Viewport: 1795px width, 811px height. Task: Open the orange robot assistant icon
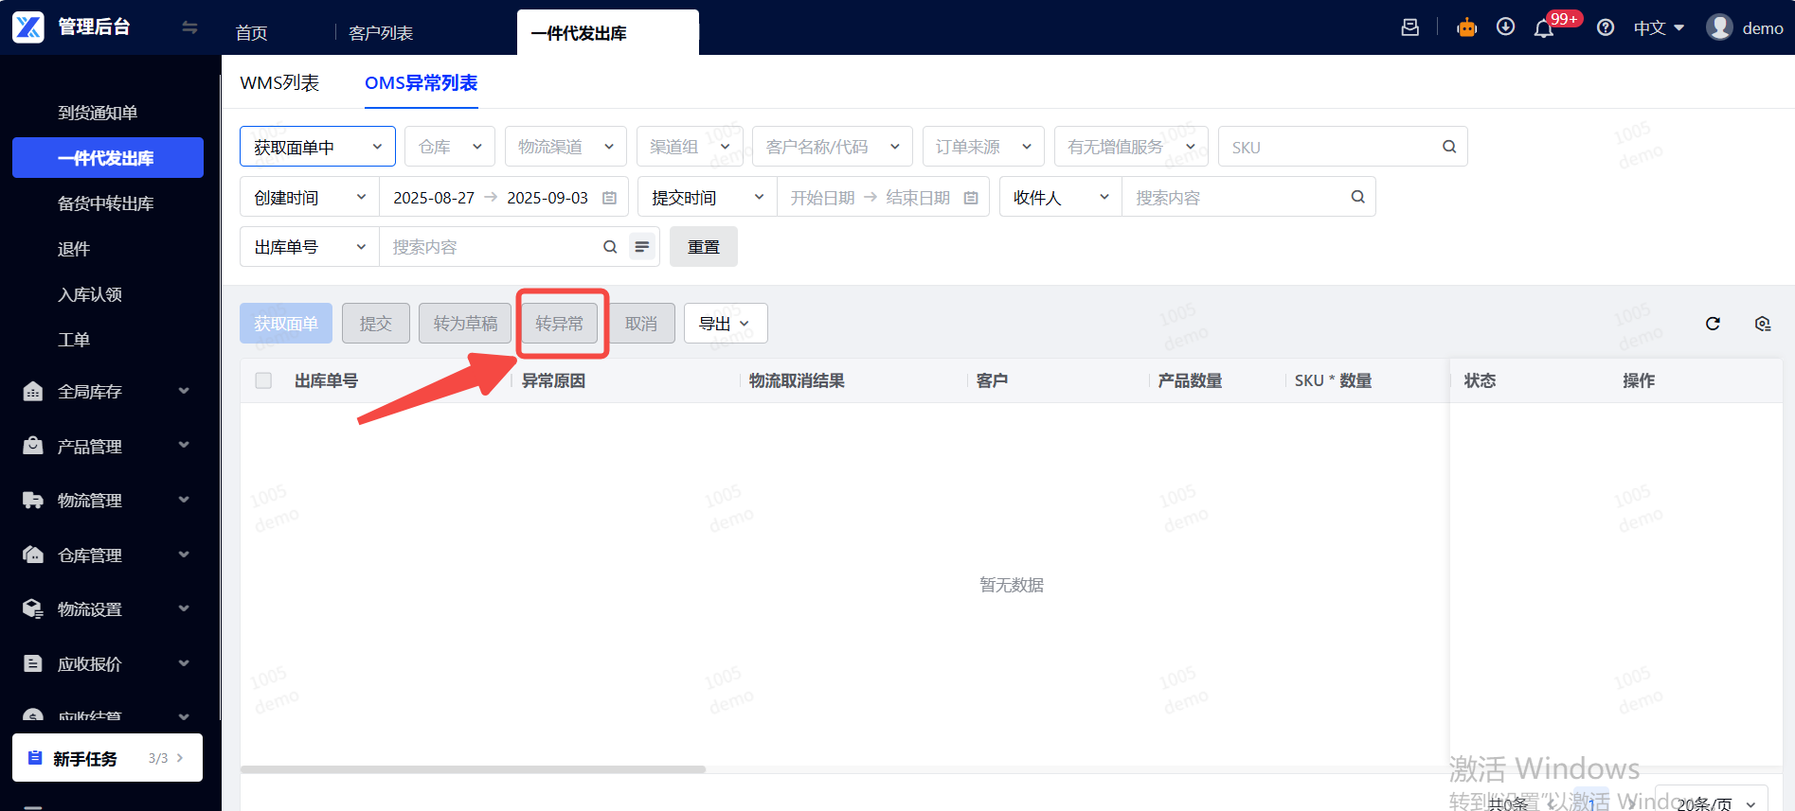pos(1467,27)
